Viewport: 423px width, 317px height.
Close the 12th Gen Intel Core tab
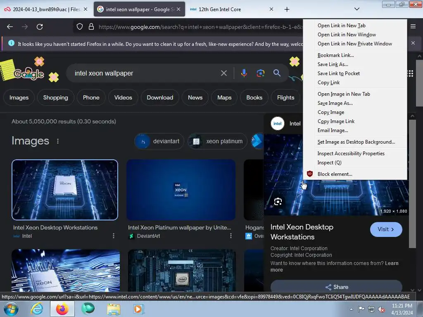[x=271, y=9]
